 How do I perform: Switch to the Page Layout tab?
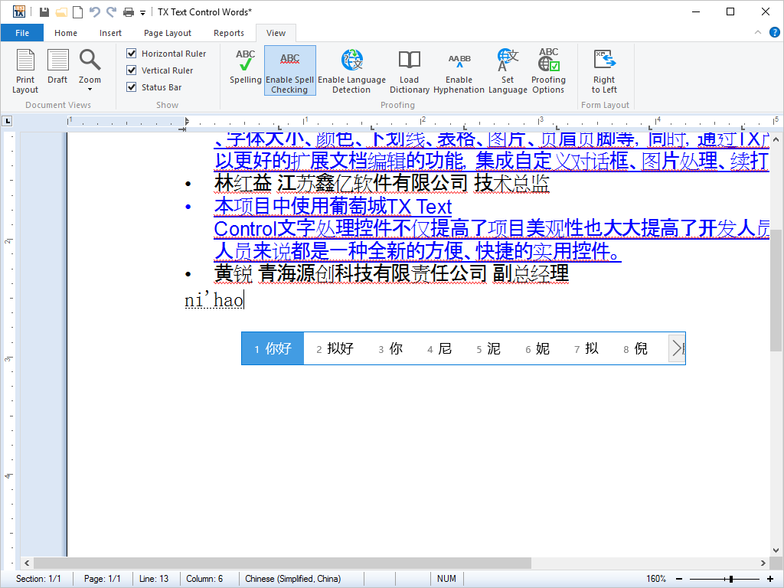168,33
